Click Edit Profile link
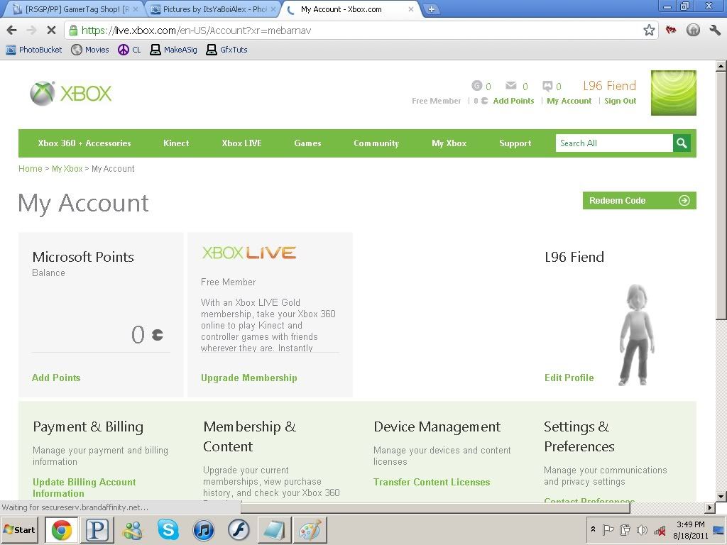The image size is (727, 545). pos(569,378)
